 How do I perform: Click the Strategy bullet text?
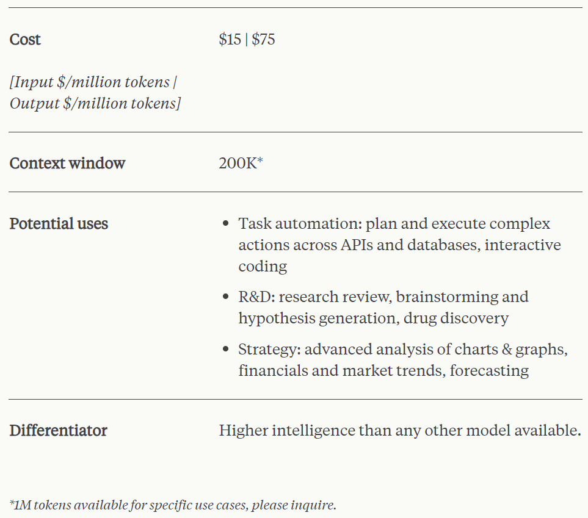coord(403,350)
